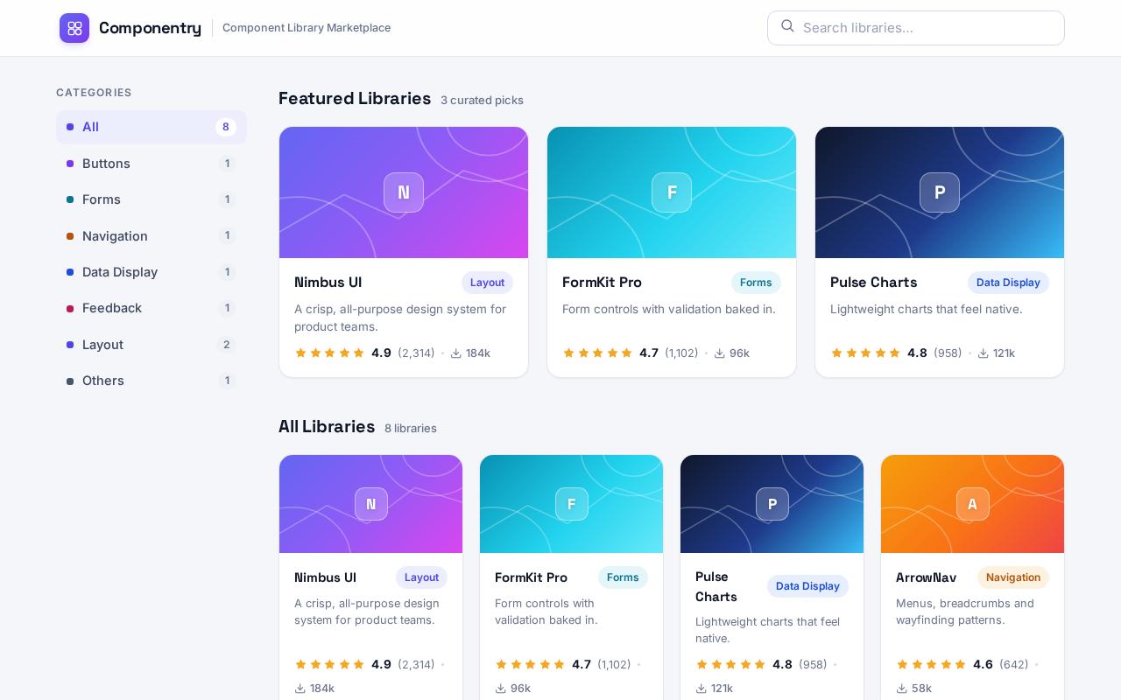Click Forms tag in All Libraries FormKit card
Viewport: 1121px width, 700px height.
tap(623, 577)
